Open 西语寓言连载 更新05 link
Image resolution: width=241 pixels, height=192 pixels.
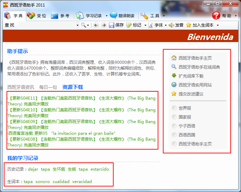(62, 133)
